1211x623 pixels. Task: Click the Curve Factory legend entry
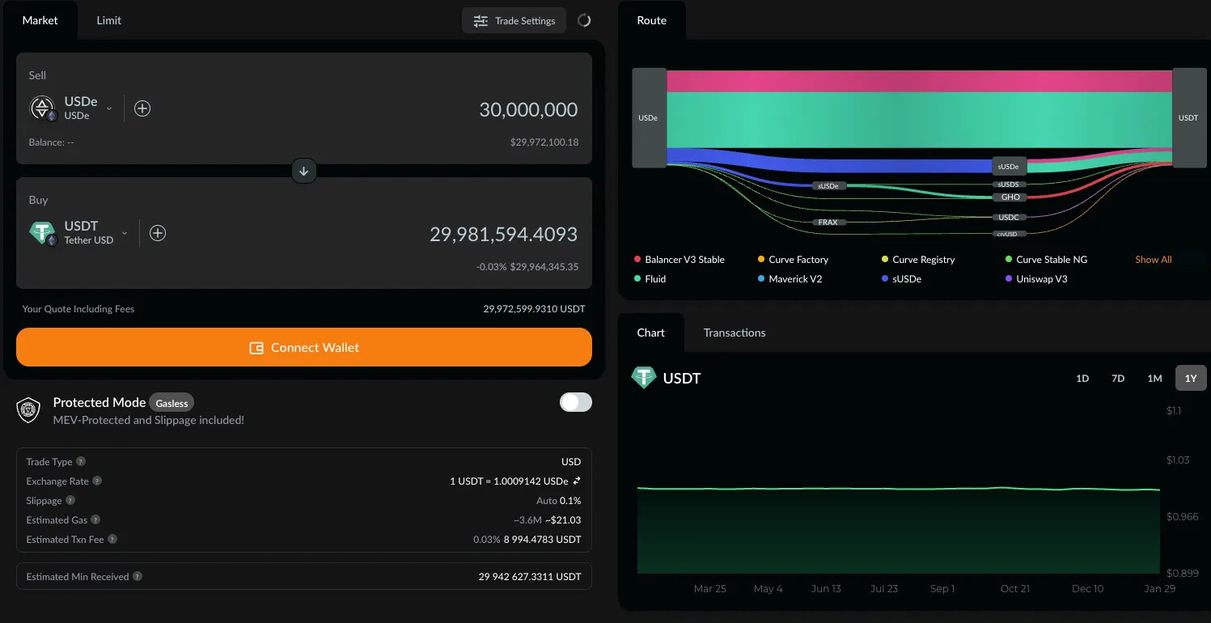pos(793,260)
